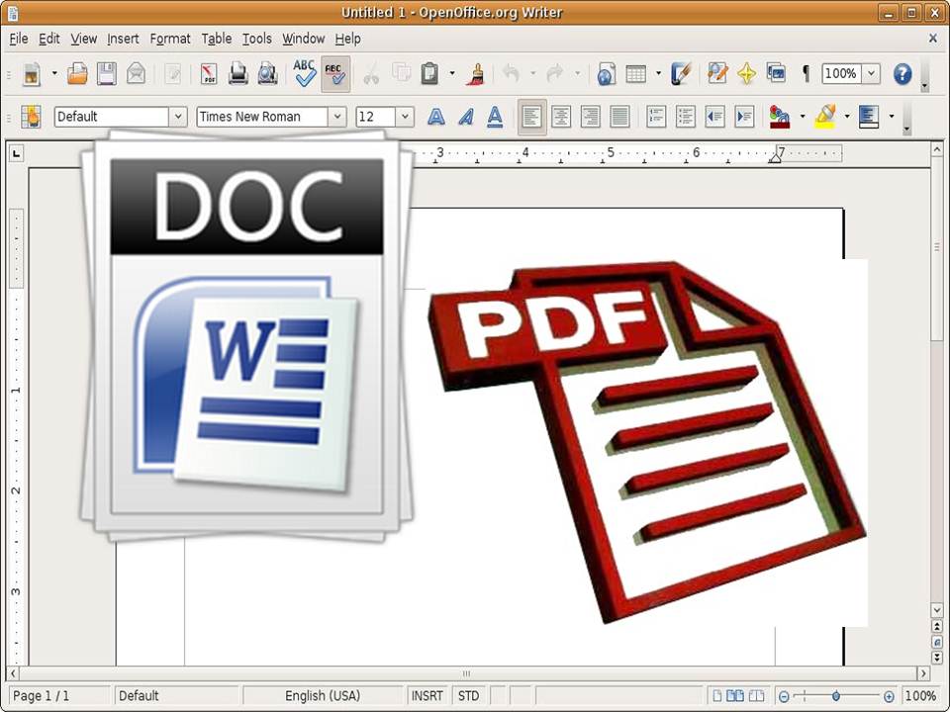The height and width of the screenshot is (712, 950).
Task: Click the Redo arrow
Action: [555, 74]
